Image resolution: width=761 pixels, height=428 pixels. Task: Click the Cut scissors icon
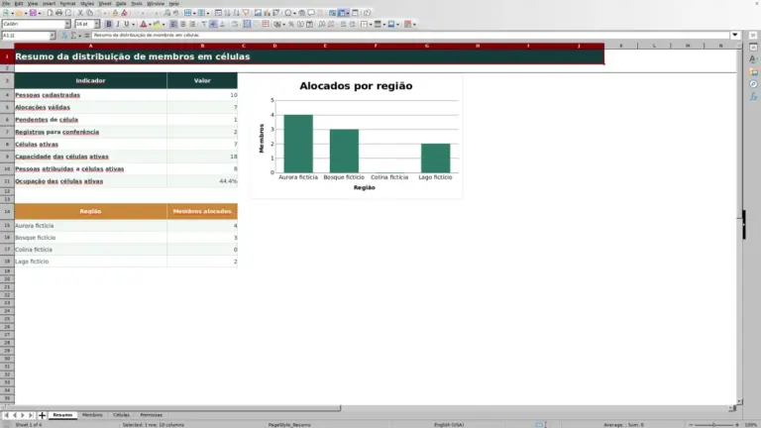click(x=80, y=13)
